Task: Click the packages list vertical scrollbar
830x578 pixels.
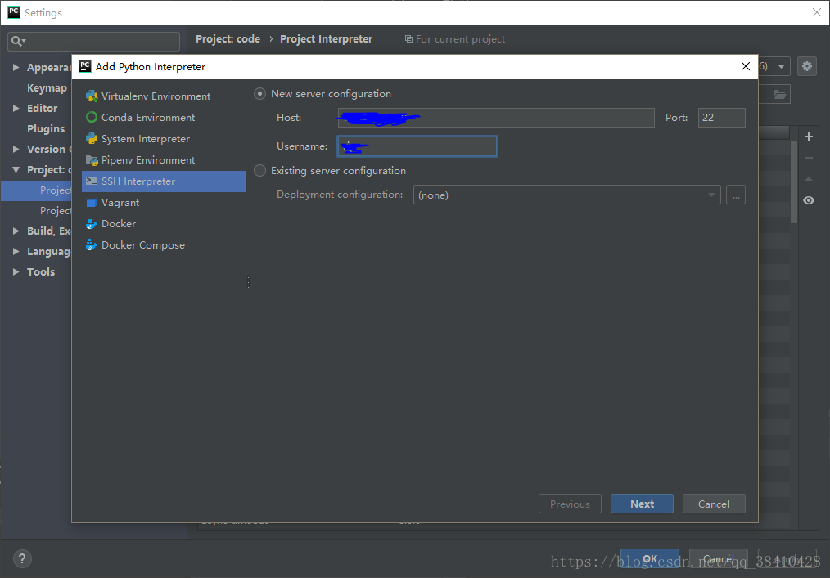Action: (793, 182)
